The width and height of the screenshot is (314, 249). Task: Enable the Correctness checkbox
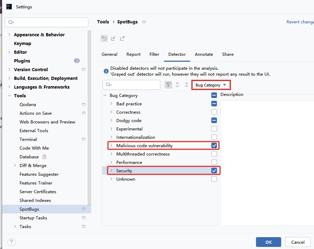(x=214, y=112)
